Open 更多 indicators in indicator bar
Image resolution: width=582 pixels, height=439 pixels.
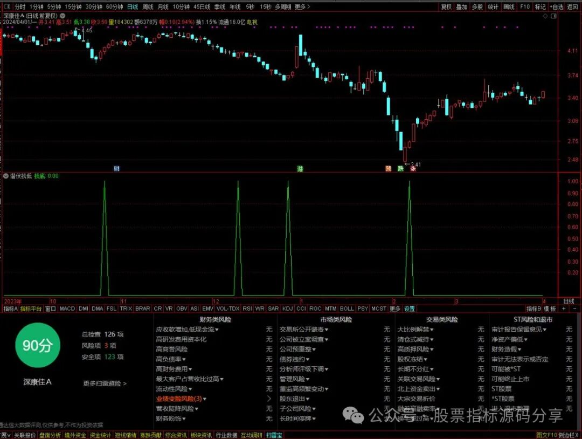(394, 308)
